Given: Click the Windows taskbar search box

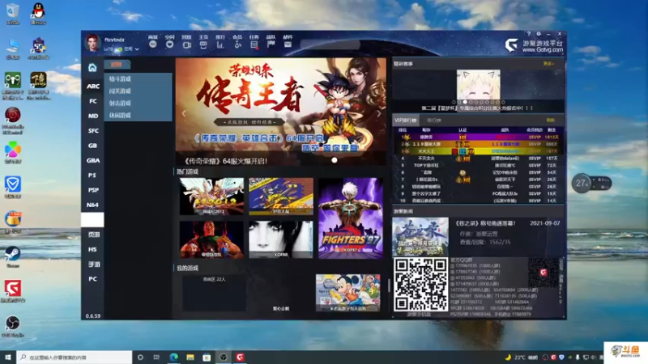Looking at the screenshot, I should pyautogui.click(x=75, y=358).
